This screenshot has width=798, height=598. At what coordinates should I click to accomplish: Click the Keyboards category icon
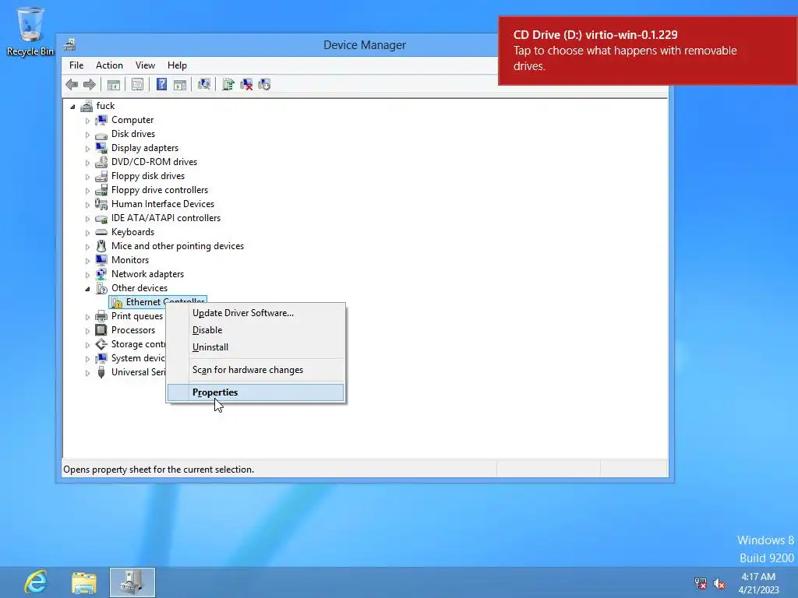coord(101,232)
